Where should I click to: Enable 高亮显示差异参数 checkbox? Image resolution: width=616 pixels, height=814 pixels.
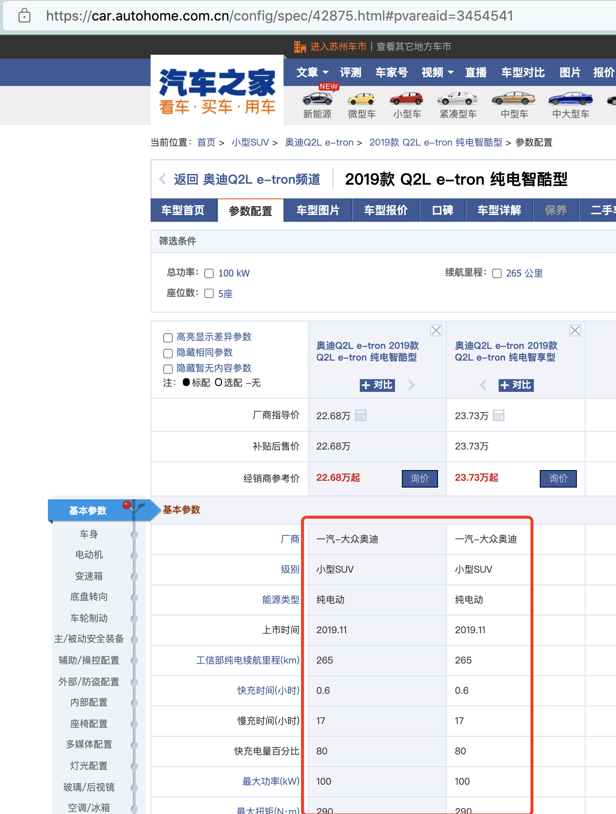168,337
